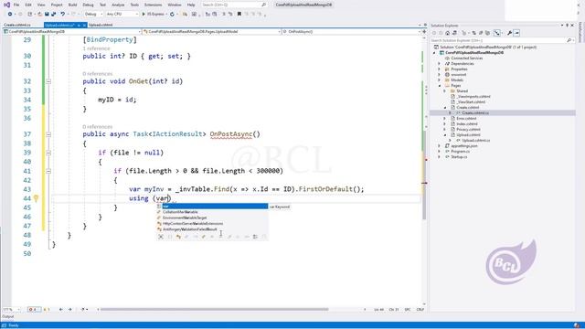Expand the Properties node in Solution Explorer

(x=440, y=69)
